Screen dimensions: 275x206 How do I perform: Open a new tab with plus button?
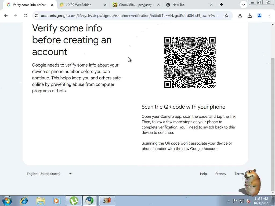(x=222, y=5)
